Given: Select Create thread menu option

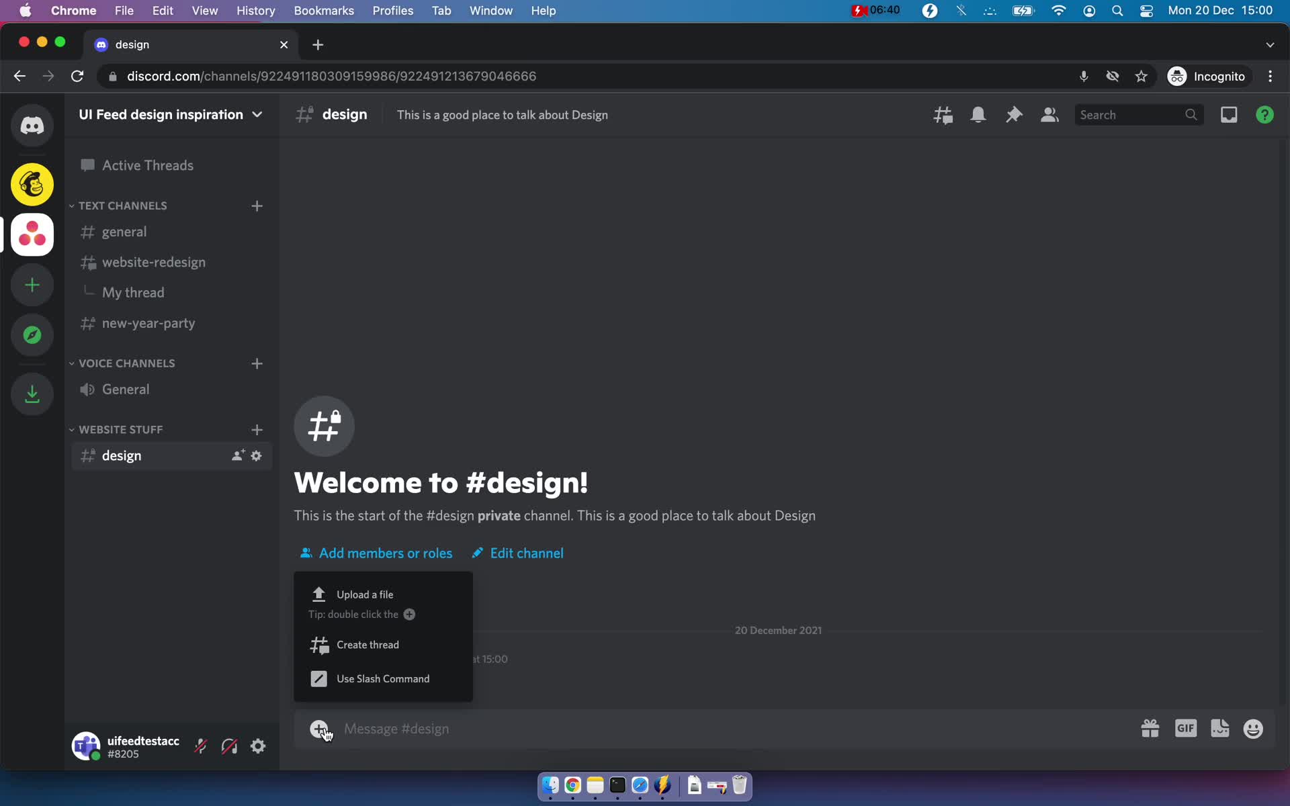Looking at the screenshot, I should click(x=383, y=645).
